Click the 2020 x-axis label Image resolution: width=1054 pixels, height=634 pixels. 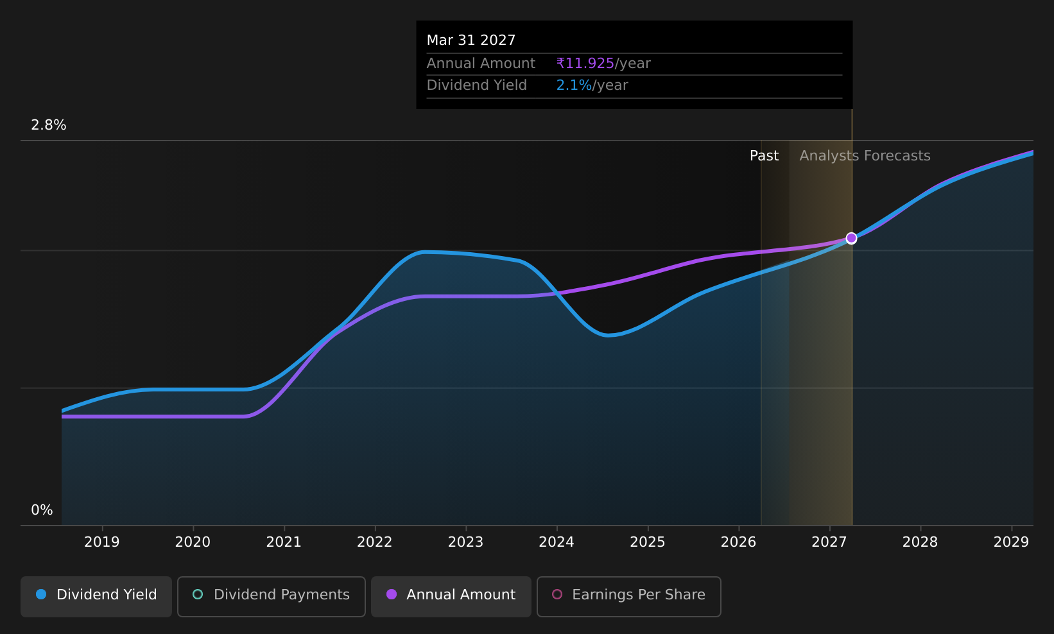click(x=193, y=542)
